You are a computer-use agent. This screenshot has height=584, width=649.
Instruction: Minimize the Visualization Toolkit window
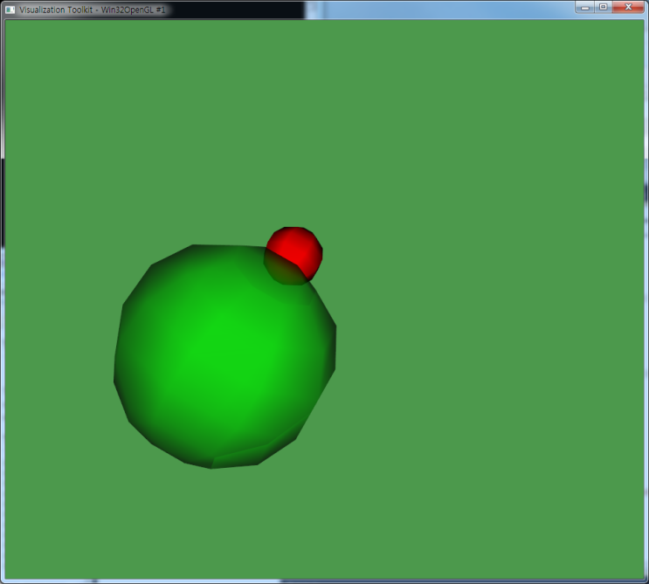[584, 7]
